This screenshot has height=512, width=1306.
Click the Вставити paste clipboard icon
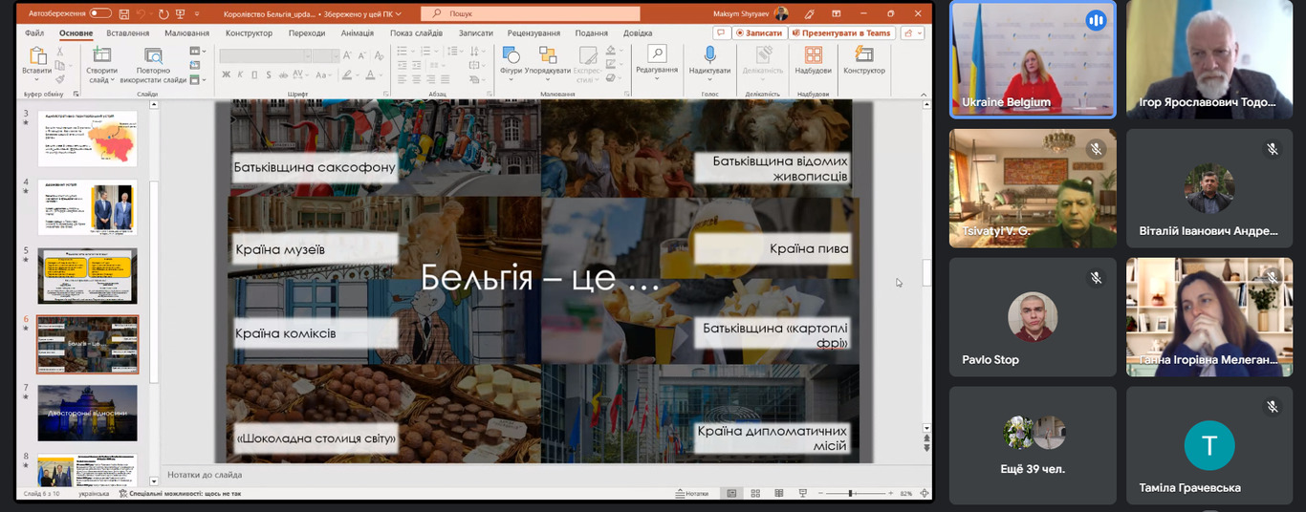click(x=36, y=57)
